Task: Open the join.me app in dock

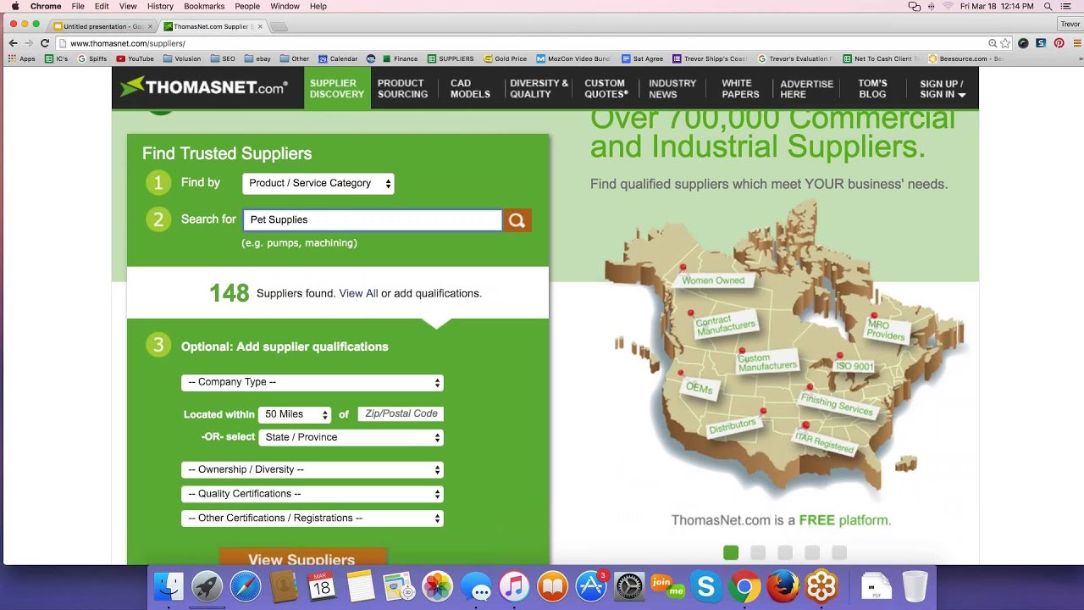Action: [x=667, y=586]
